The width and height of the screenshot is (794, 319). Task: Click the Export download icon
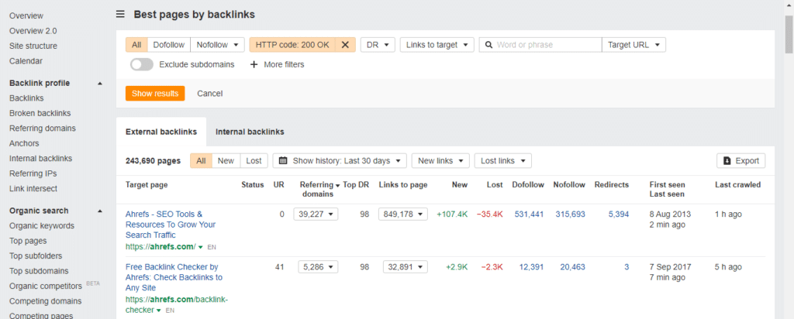(x=727, y=161)
